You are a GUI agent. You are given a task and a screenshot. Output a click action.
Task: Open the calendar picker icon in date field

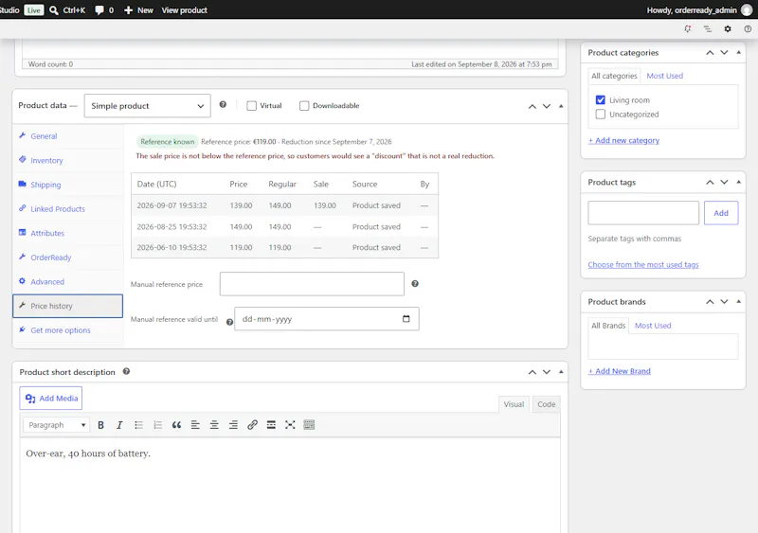(406, 318)
